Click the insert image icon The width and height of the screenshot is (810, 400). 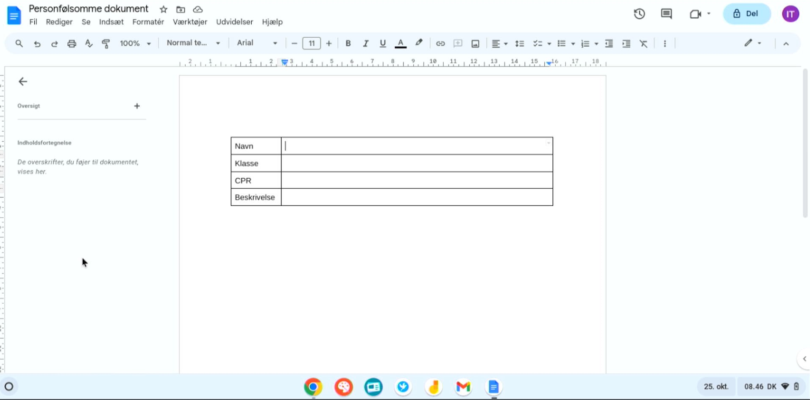click(x=475, y=43)
